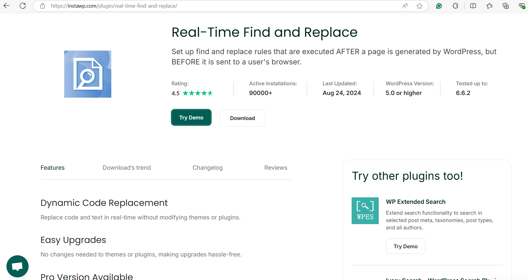Select the Features tab
The width and height of the screenshot is (528, 280).
click(52, 168)
